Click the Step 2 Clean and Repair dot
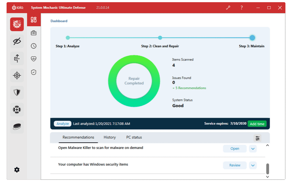The height and width of the screenshot is (182, 292). tap(160, 38)
